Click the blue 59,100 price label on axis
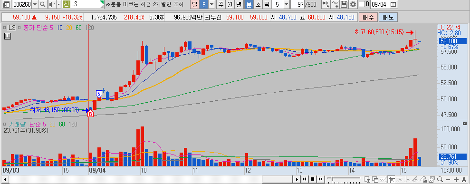 coord(453,41)
